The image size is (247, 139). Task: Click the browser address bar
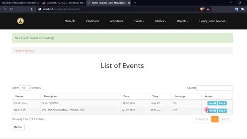[117, 9]
